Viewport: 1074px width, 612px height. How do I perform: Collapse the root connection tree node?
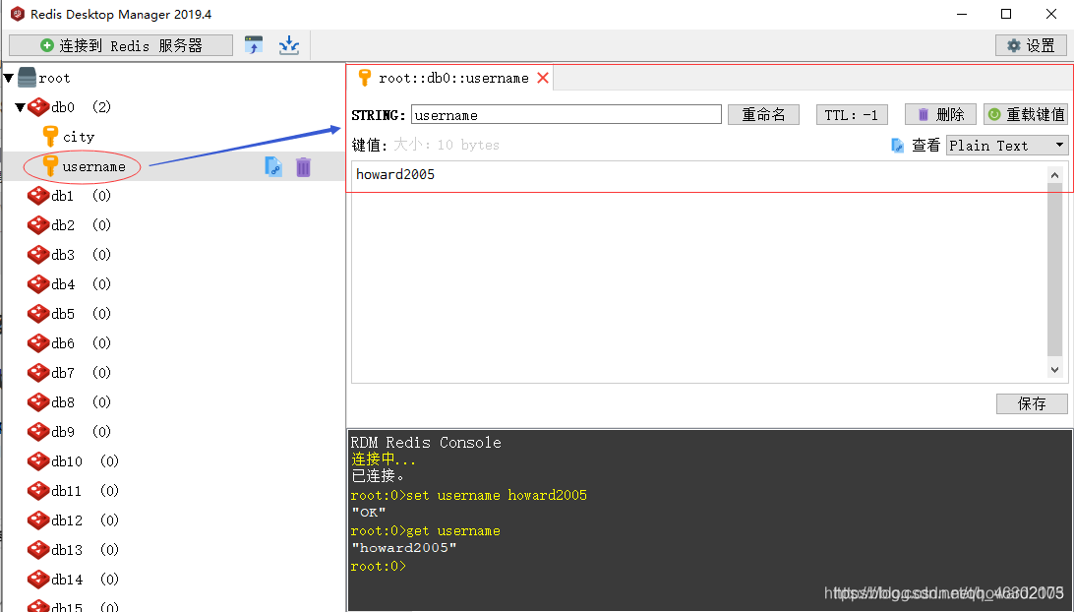(9, 78)
